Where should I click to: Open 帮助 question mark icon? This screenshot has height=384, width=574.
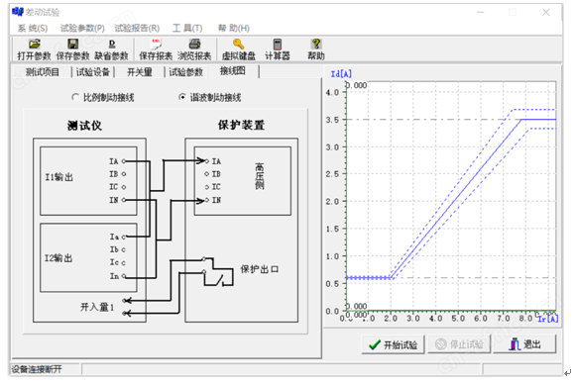(x=316, y=49)
